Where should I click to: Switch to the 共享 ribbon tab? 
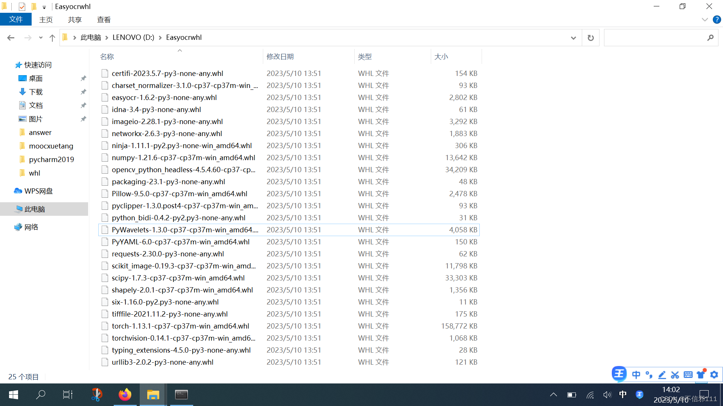[x=75, y=20]
